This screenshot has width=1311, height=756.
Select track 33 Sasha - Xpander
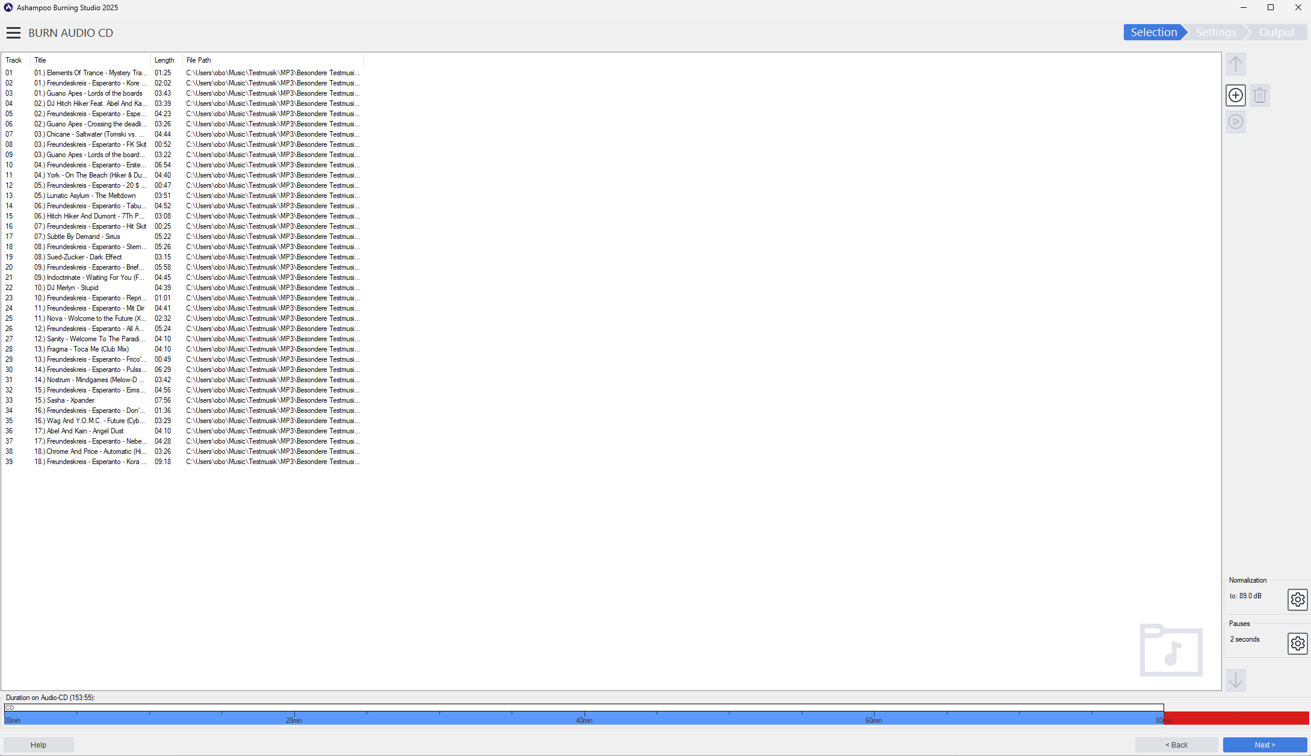click(182, 400)
